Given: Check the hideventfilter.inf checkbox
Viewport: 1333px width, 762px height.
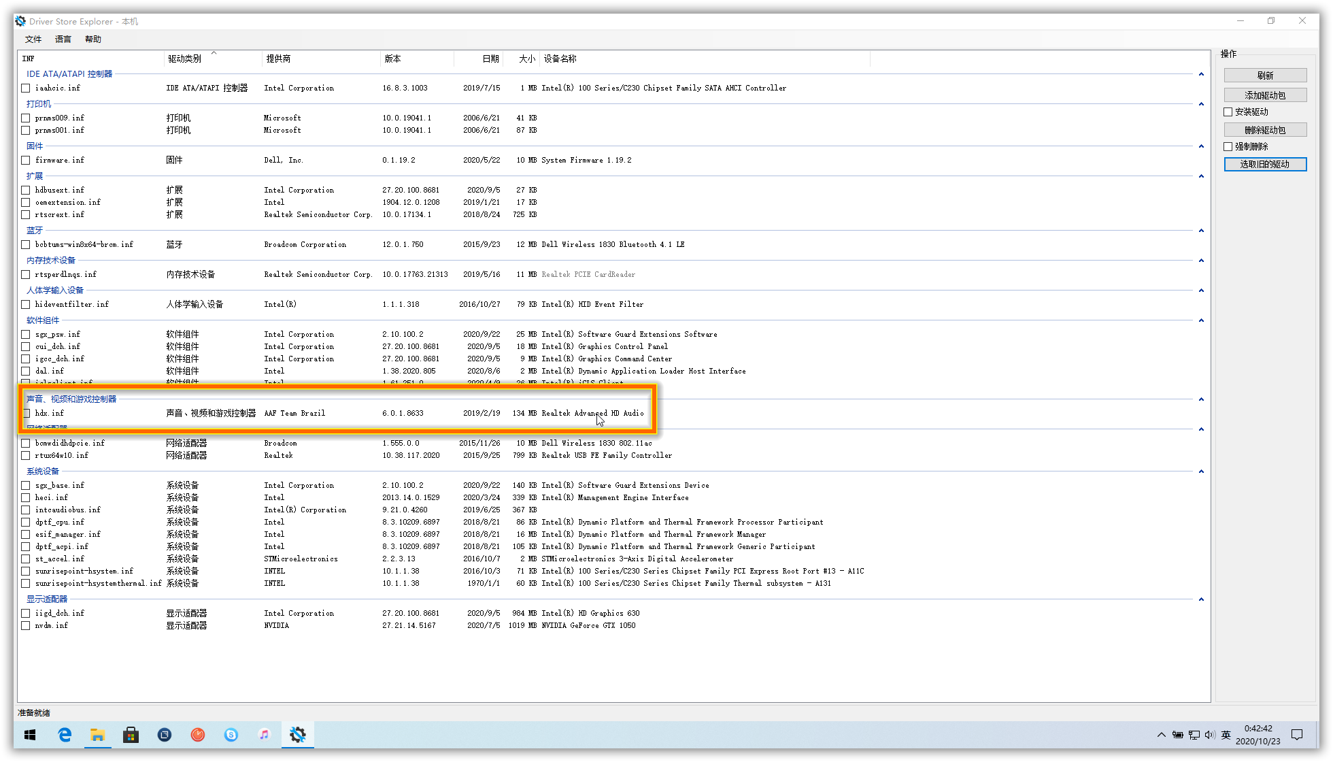Looking at the screenshot, I should 26,305.
